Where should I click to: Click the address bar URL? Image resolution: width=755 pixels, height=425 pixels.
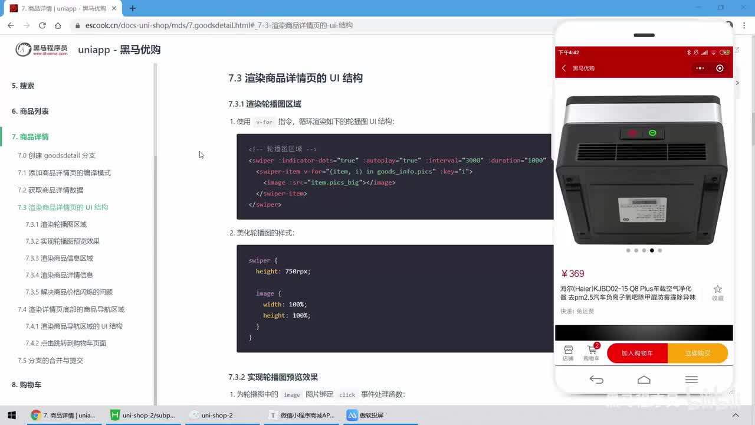[x=219, y=25]
